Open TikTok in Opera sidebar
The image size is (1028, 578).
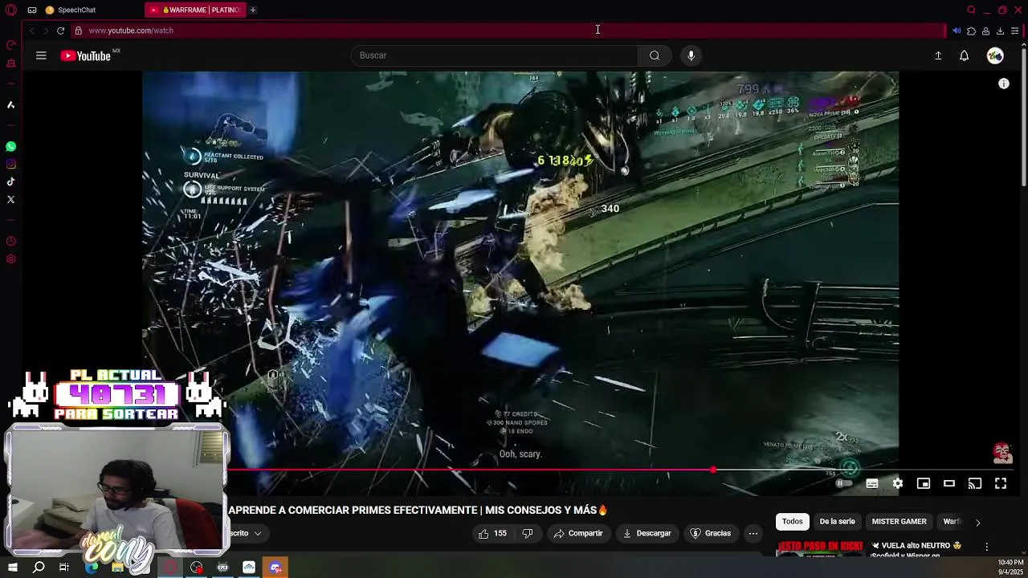[x=10, y=182]
